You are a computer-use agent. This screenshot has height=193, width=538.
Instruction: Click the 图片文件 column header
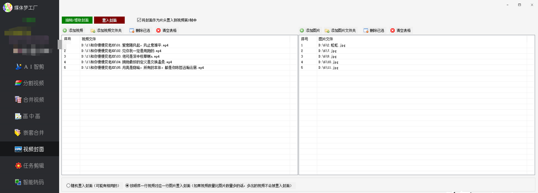coord(422,39)
